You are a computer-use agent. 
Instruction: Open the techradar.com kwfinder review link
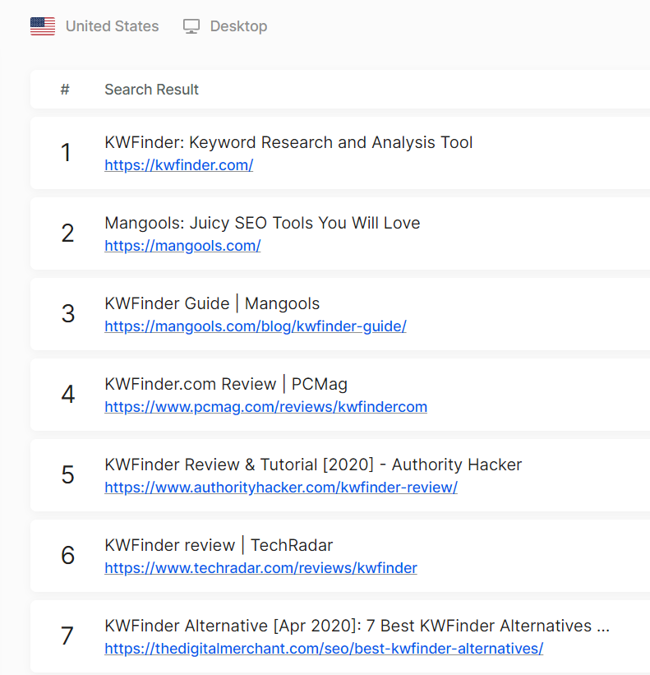click(x=260, y=568)
